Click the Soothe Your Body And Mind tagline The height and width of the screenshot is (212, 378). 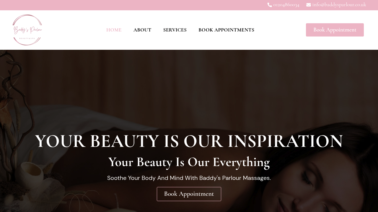[x=189, y=178]
